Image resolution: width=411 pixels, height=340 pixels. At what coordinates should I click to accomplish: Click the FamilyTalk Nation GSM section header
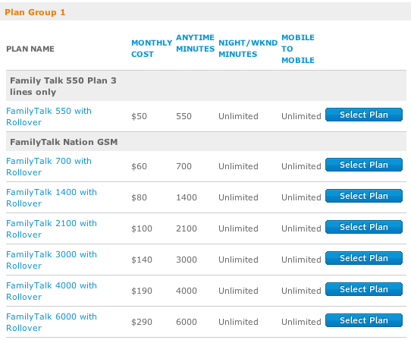(x=64, y=142)
